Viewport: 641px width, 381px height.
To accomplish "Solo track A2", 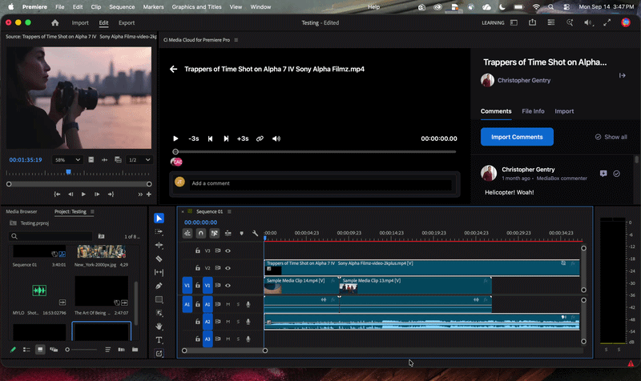I will (238, 322).
